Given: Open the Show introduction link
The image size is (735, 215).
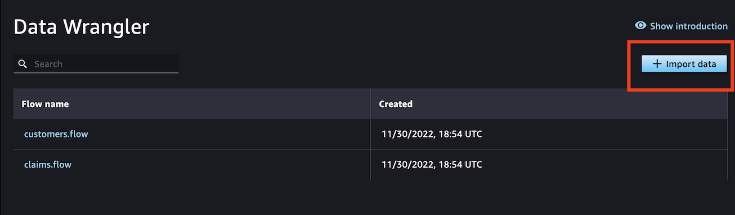Looking at the screenshot, I should click(681, 26).
